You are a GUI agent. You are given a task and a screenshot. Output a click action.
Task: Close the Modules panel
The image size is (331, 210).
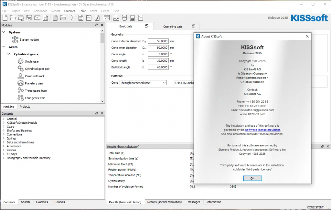click(102, 25)
